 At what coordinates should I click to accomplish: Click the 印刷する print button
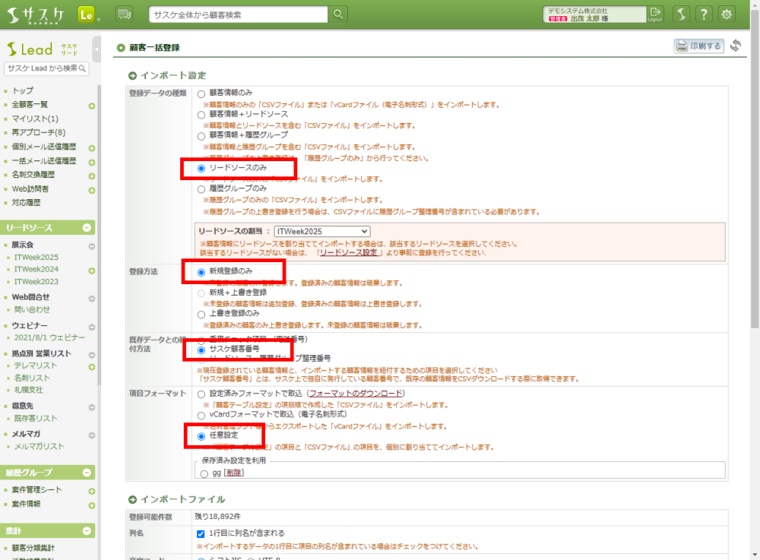pyautogui.click(x=698, y=46)
